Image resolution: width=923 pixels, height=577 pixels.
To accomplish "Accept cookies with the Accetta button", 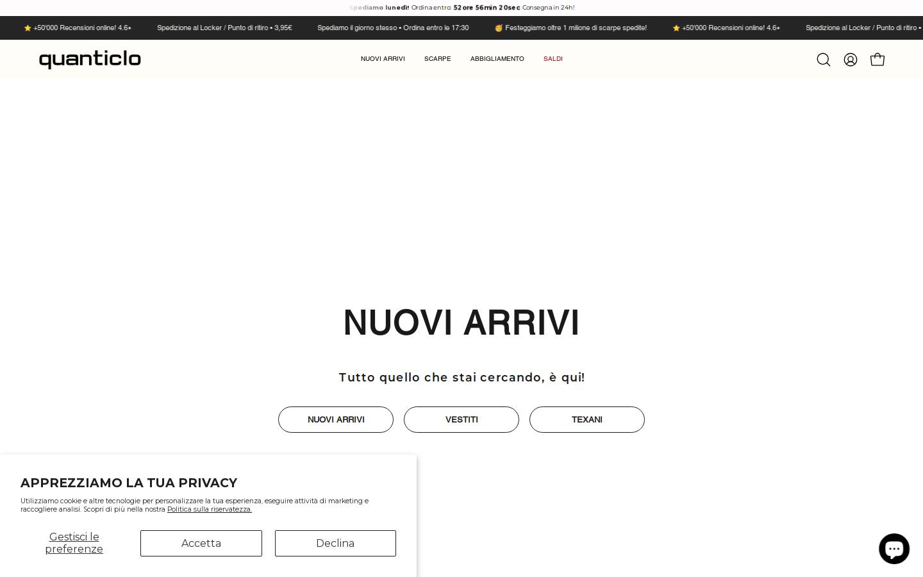I will 201,543.
